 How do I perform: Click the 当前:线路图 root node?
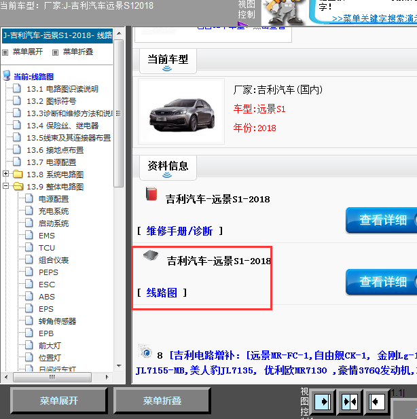pos(33,77)
